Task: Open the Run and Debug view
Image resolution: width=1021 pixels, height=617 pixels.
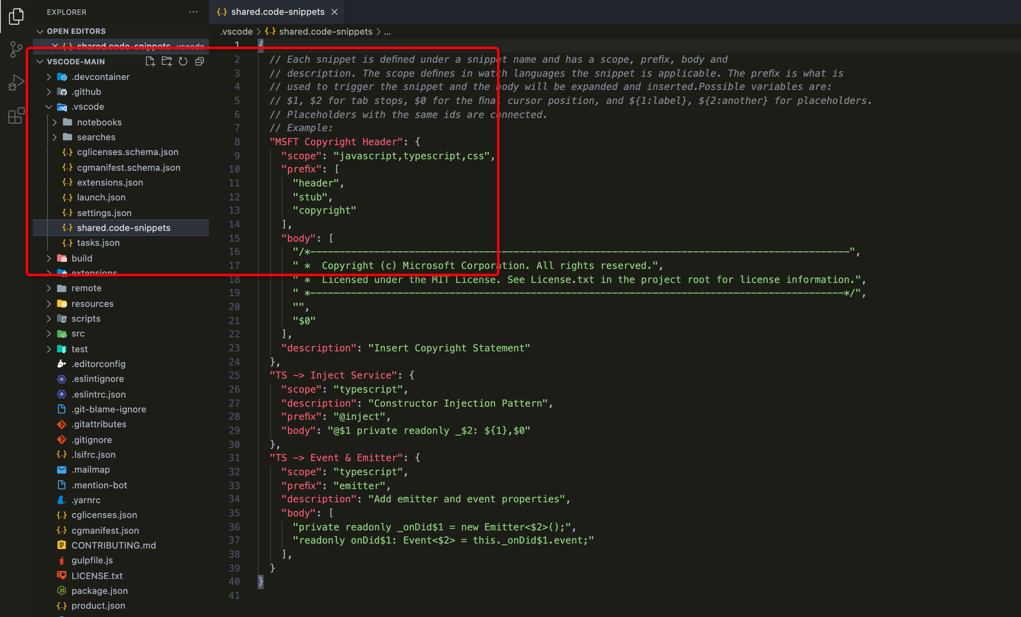Action: [x=16, y=83]
